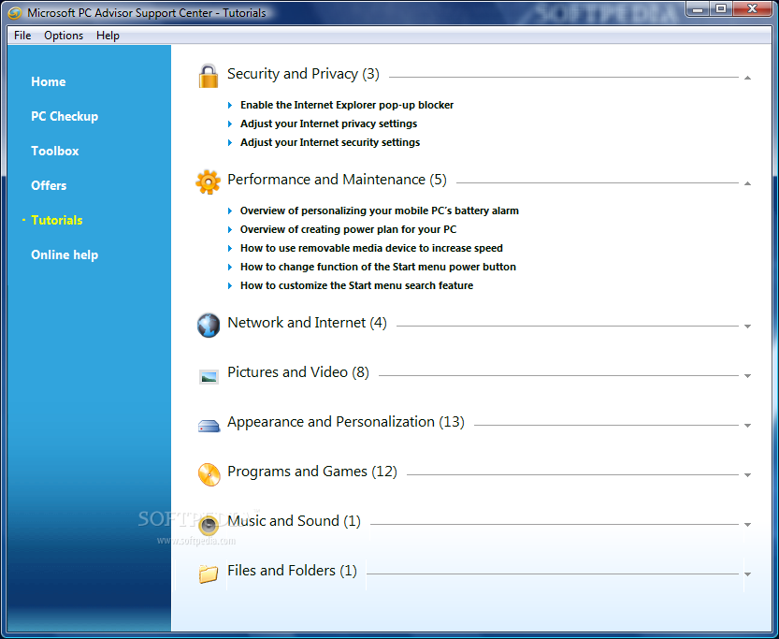Click arrow bullet beside Enable pop-up blocker tutorial
This screenshot has height=639, width=779.
tap(230, 106)
